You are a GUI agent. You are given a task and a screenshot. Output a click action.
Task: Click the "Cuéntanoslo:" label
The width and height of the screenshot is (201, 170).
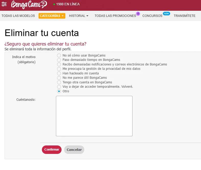pyautogui.click(x=26, y=99)
